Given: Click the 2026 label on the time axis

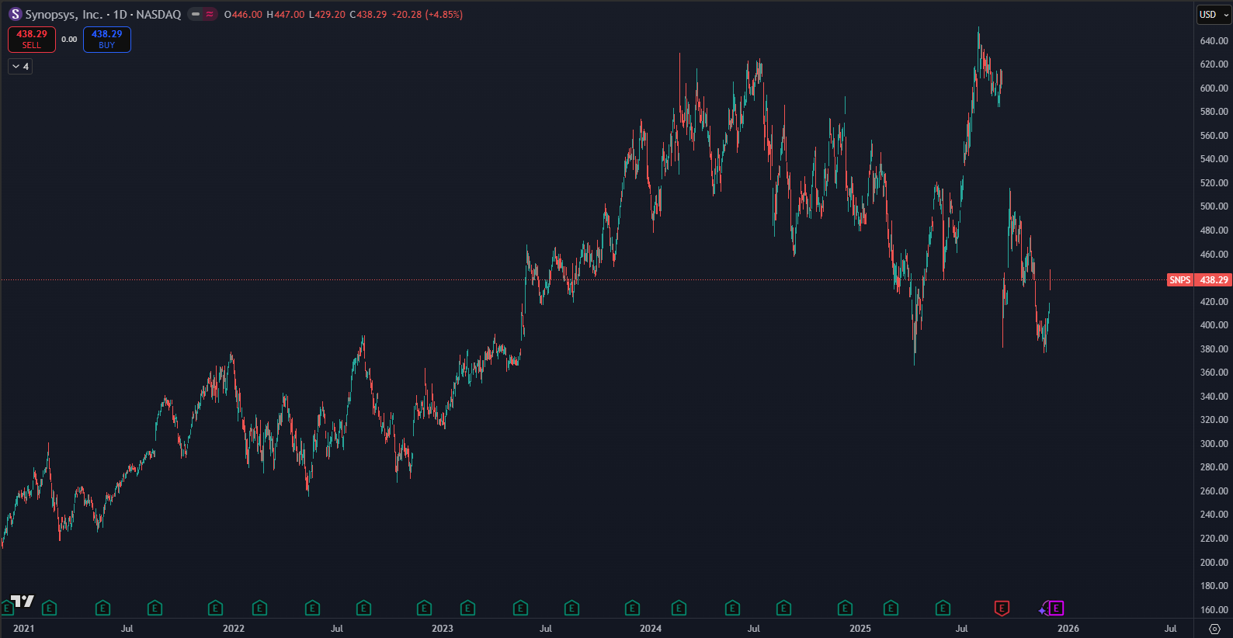Looking at the screenshot, I should tap(1068, 629).
